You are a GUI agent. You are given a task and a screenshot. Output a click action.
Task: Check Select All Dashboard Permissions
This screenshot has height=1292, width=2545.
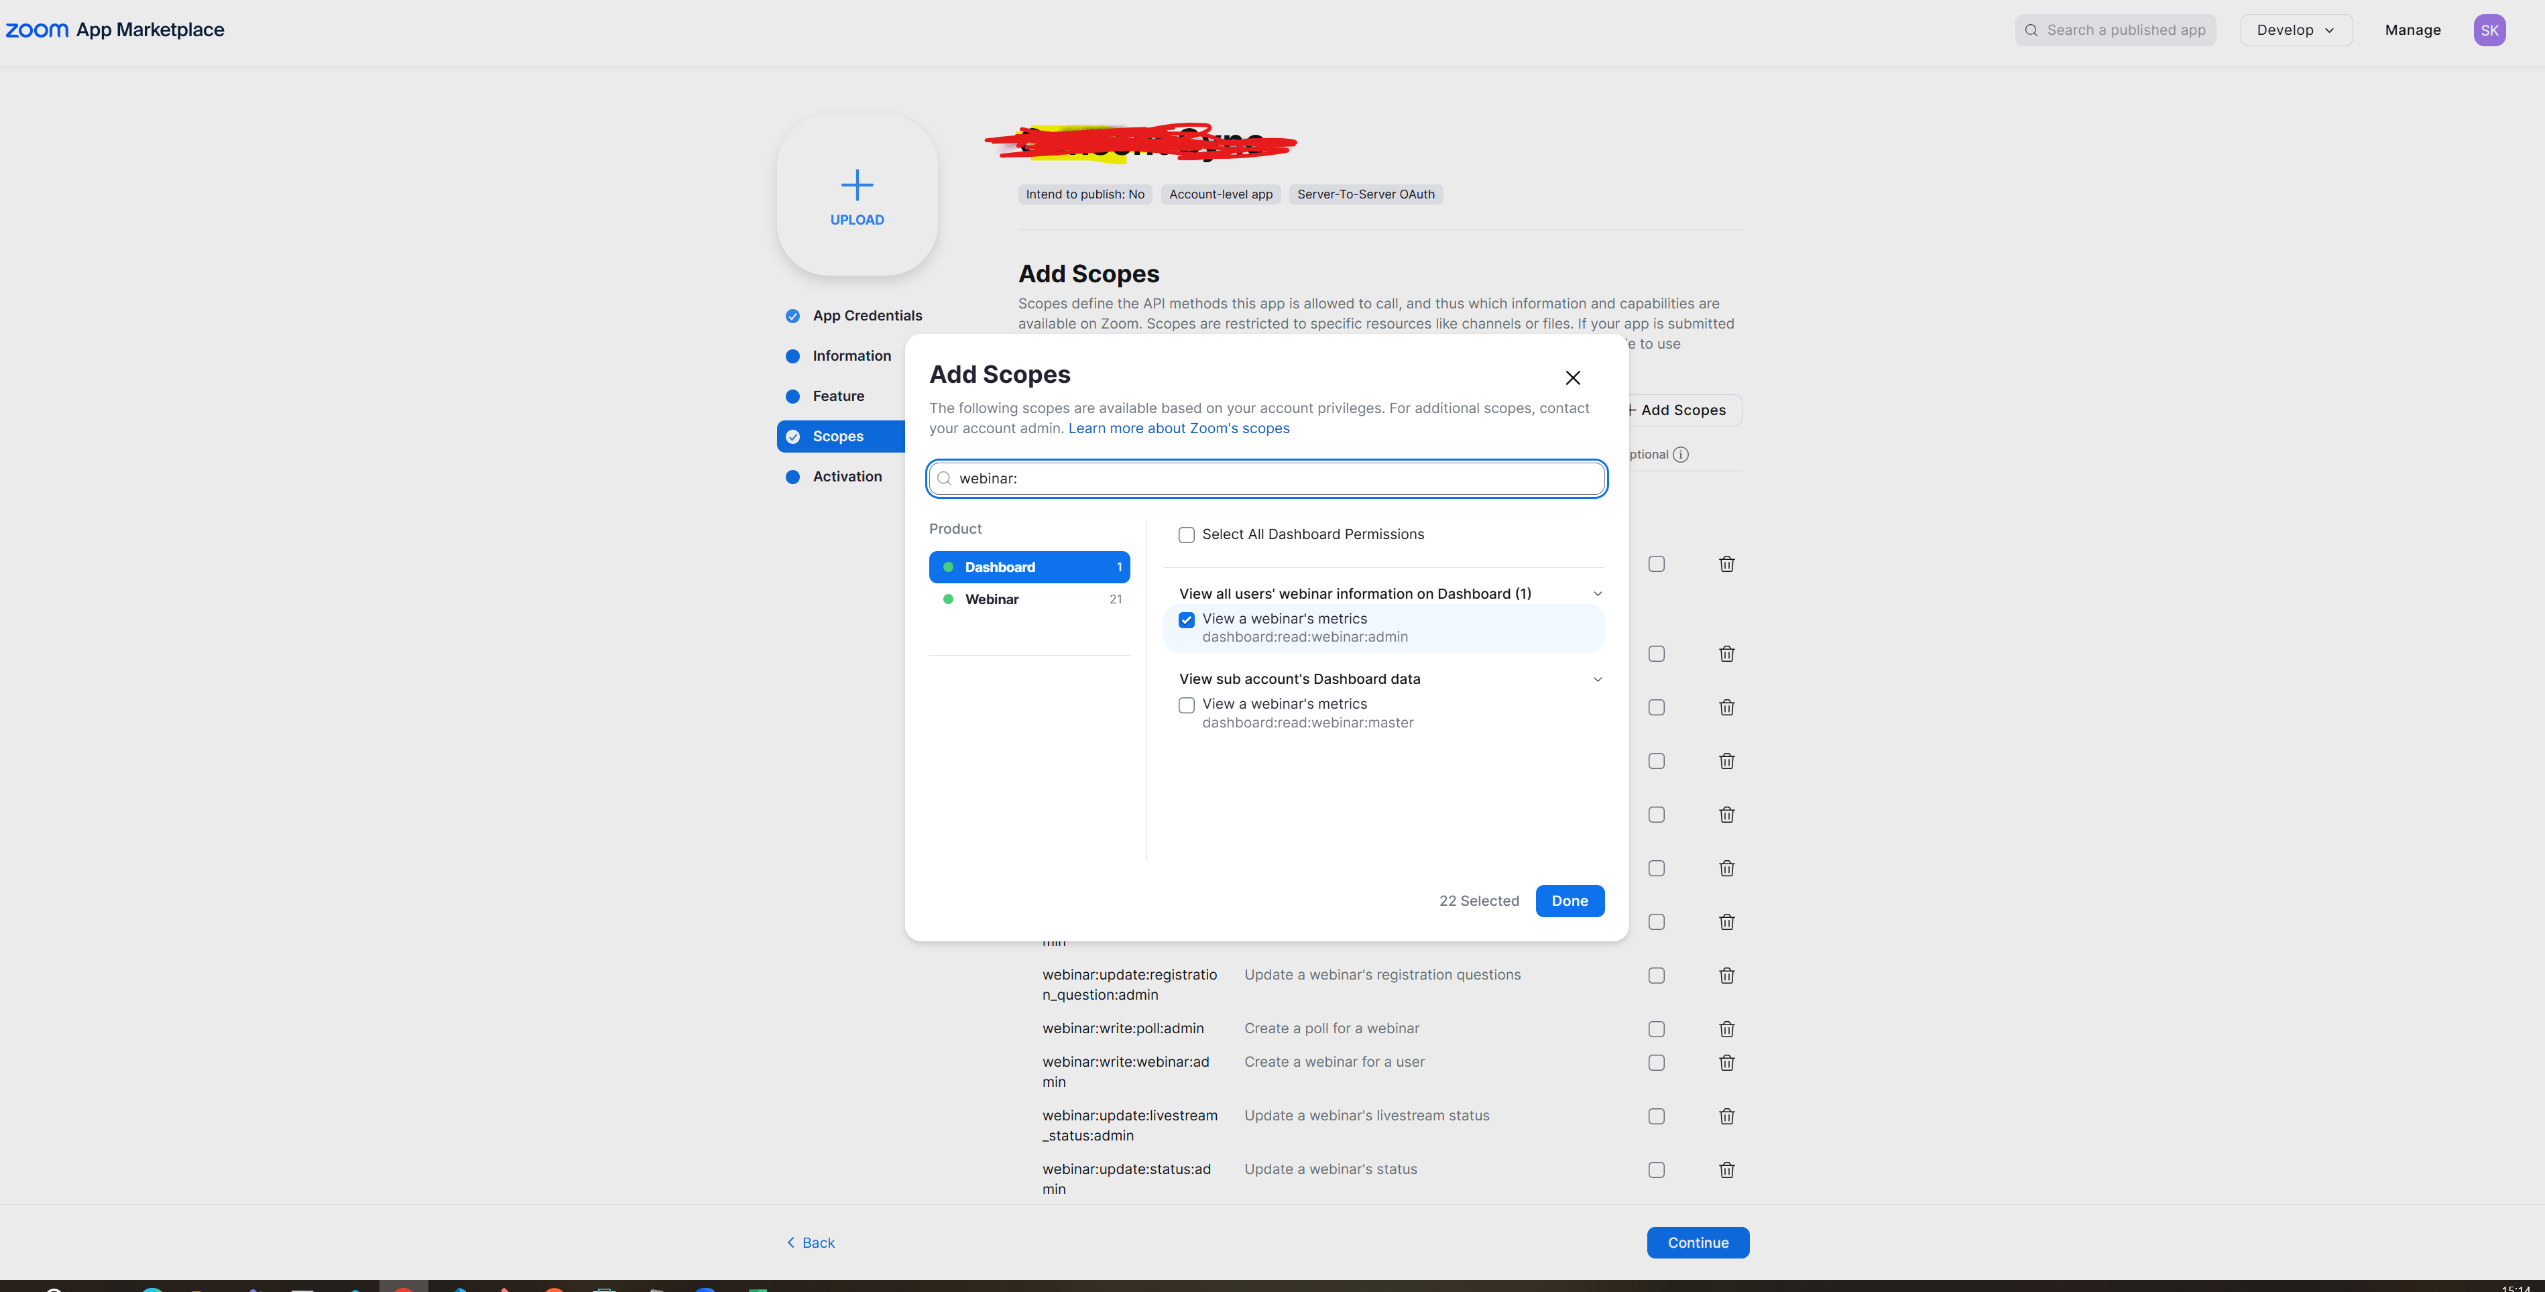pyautogui.click(x=1187, y=534)
